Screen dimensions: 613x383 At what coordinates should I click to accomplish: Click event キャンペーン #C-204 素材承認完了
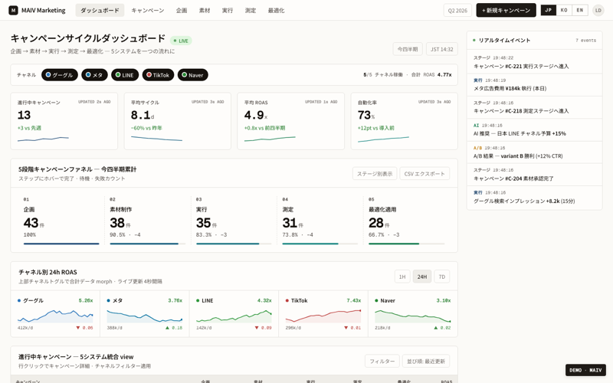(x=534, y=175)
